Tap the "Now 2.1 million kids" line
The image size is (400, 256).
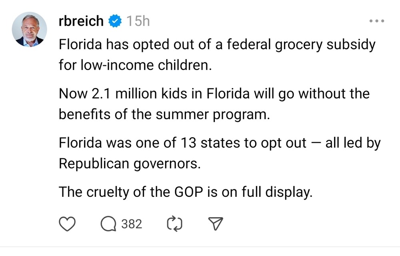coord(214,93)
